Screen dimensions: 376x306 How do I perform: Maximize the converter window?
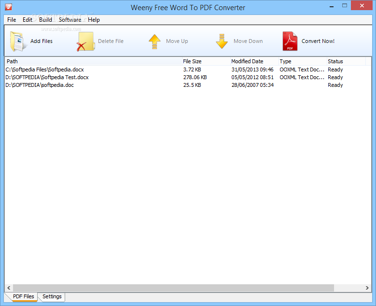tap(345, 6)
